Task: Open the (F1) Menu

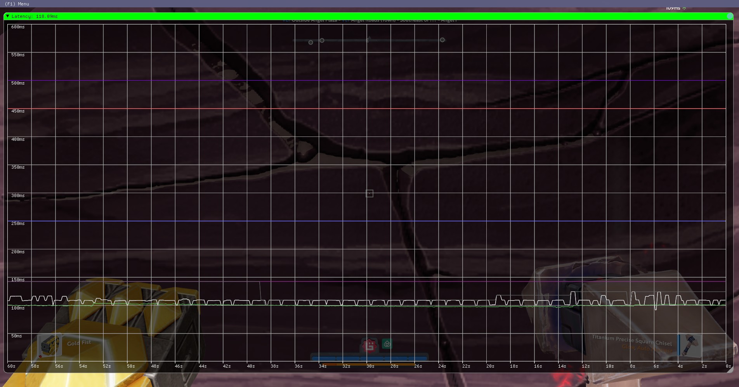Action: (x=17, y=4)
